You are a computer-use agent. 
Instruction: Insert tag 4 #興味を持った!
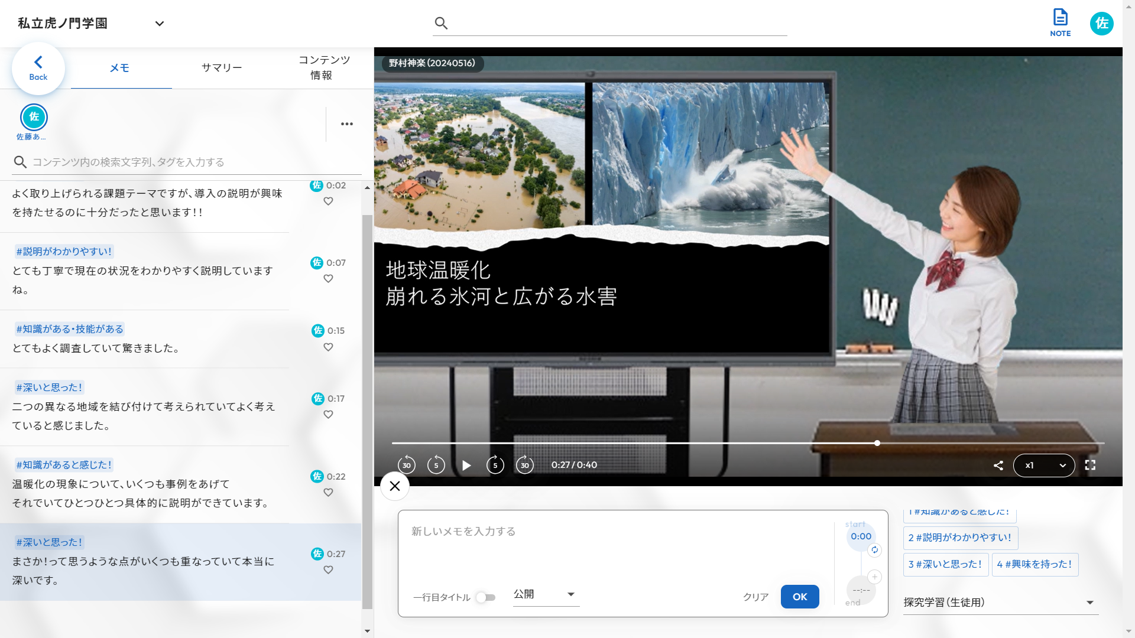[x=1035, y=565]
